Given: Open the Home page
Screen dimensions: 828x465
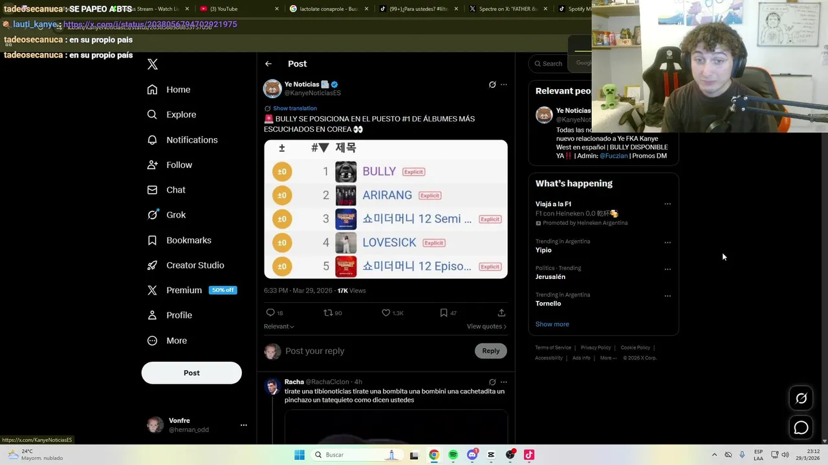Looking at the screenshot, I should 169,90.
